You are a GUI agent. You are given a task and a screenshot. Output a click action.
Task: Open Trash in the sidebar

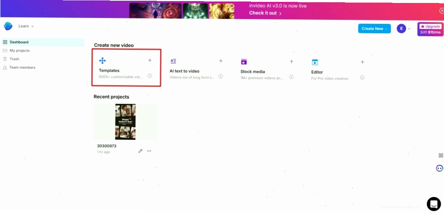tap(14, 59)
